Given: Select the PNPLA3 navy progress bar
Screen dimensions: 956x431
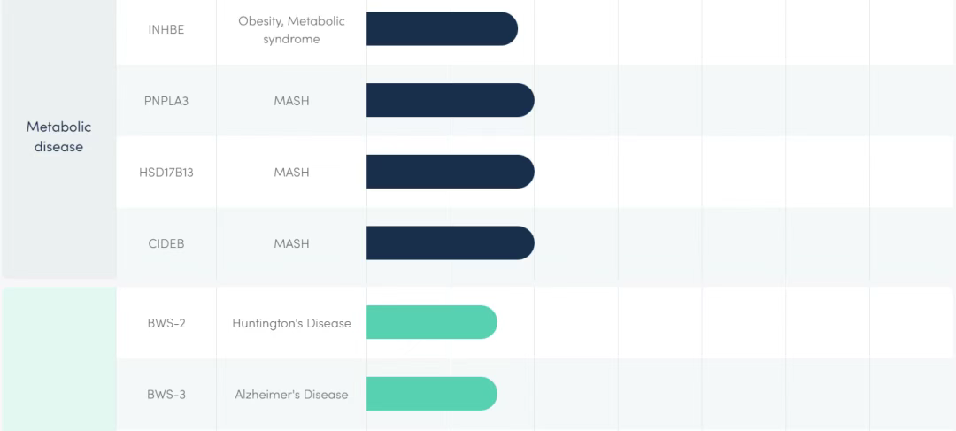Looking at the screenshot, I should (450, 101).
